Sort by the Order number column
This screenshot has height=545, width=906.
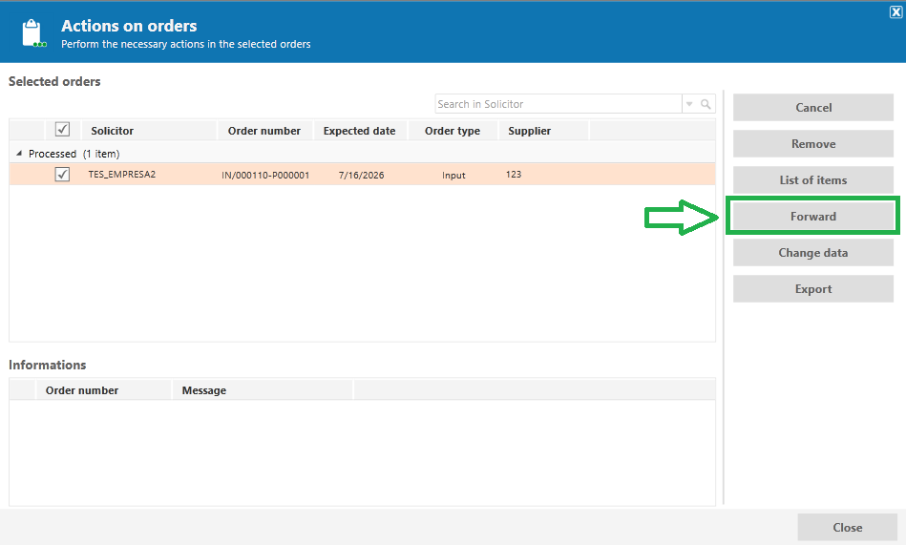coord(264,131)
